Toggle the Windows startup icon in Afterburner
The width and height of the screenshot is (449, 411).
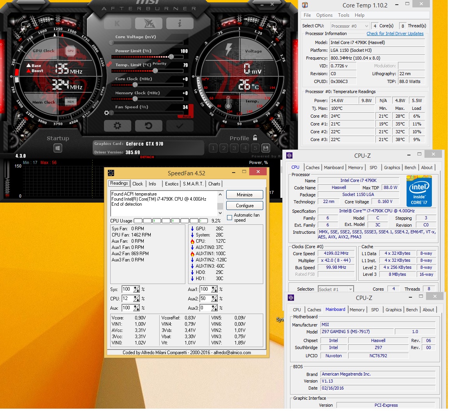[x=58, y=148]
